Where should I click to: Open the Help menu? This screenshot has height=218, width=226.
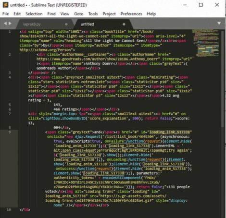coord(151,14)
